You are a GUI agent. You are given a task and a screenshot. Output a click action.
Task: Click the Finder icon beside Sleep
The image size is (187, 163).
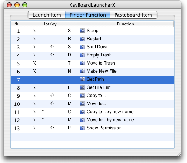(x=82, y=31)
